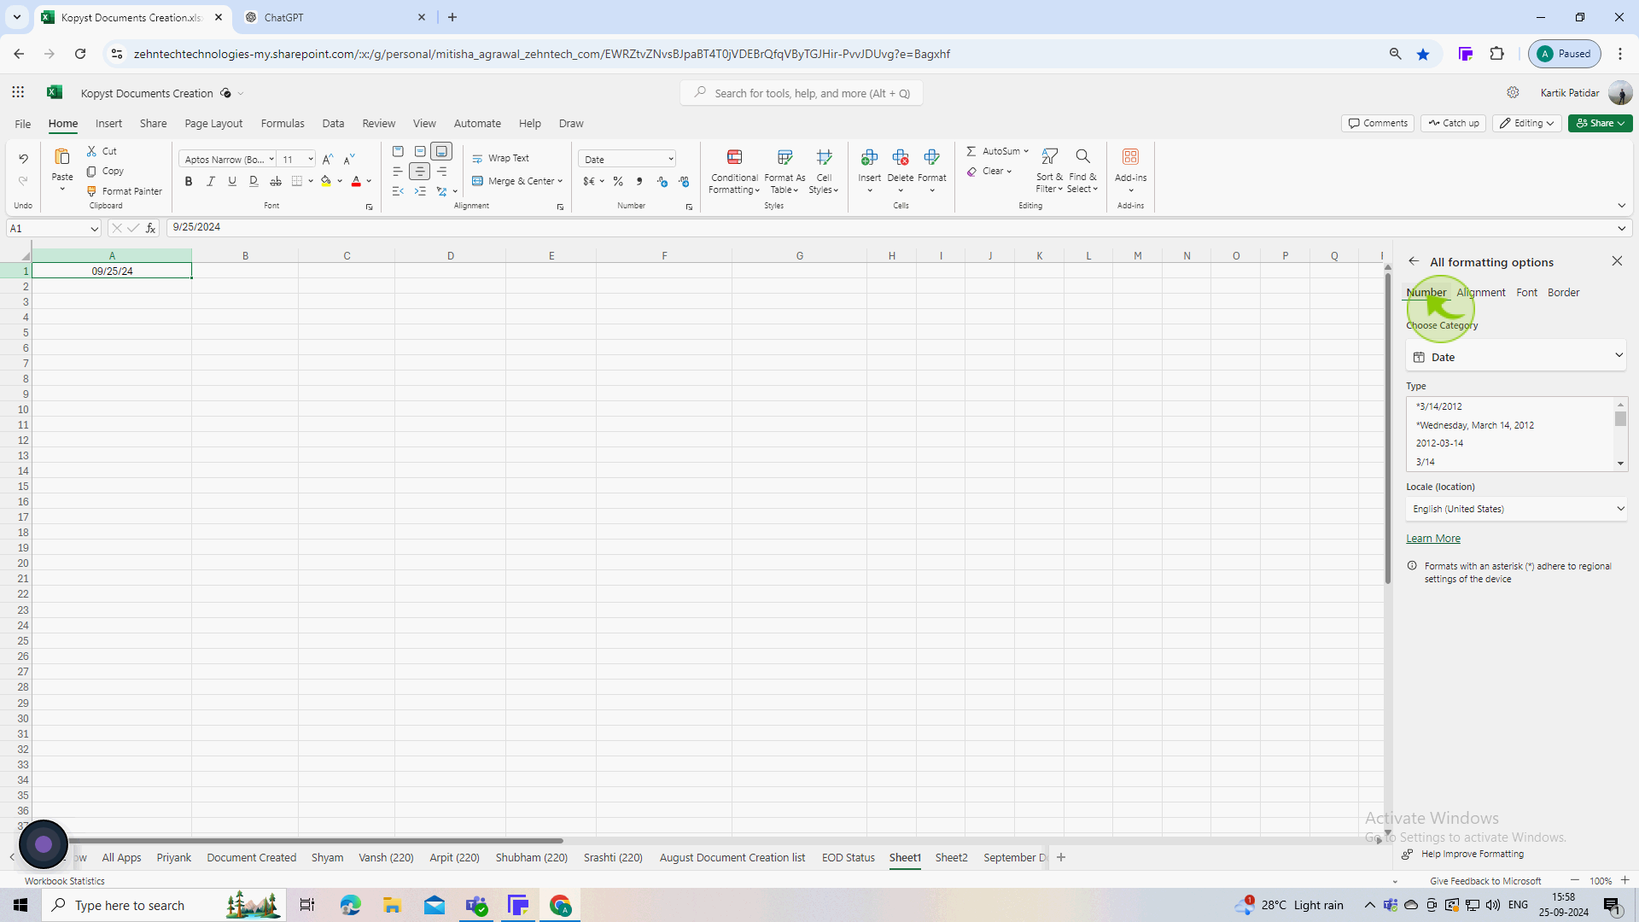Screen dimensions: 1639x922
Task: Toggle bold formatting
Action: coord(189,181)
